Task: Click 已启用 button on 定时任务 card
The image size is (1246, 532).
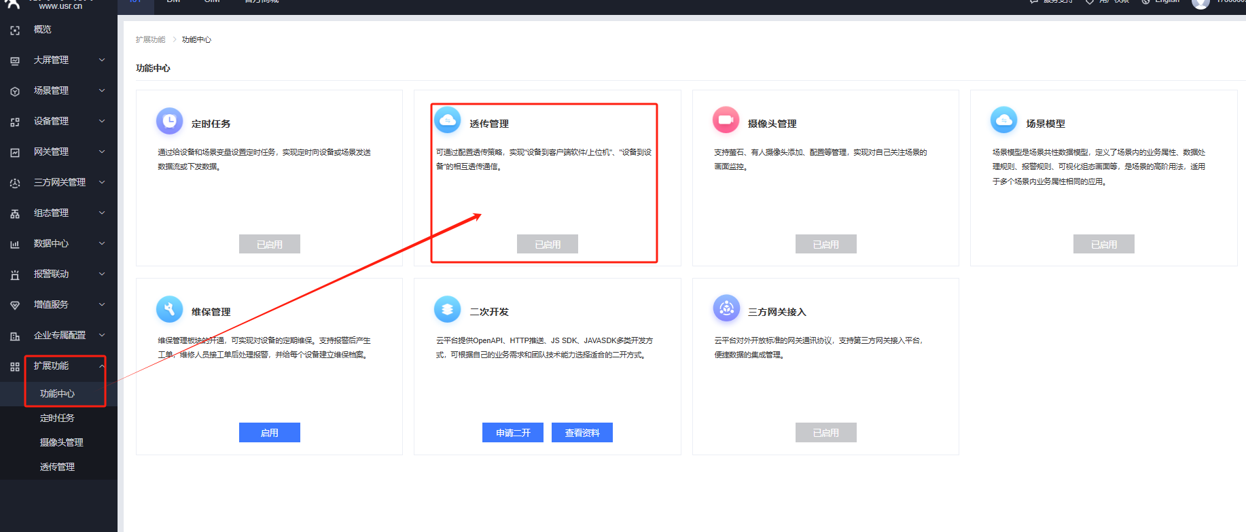Action: pyautogui.click(x=270, y=245)
